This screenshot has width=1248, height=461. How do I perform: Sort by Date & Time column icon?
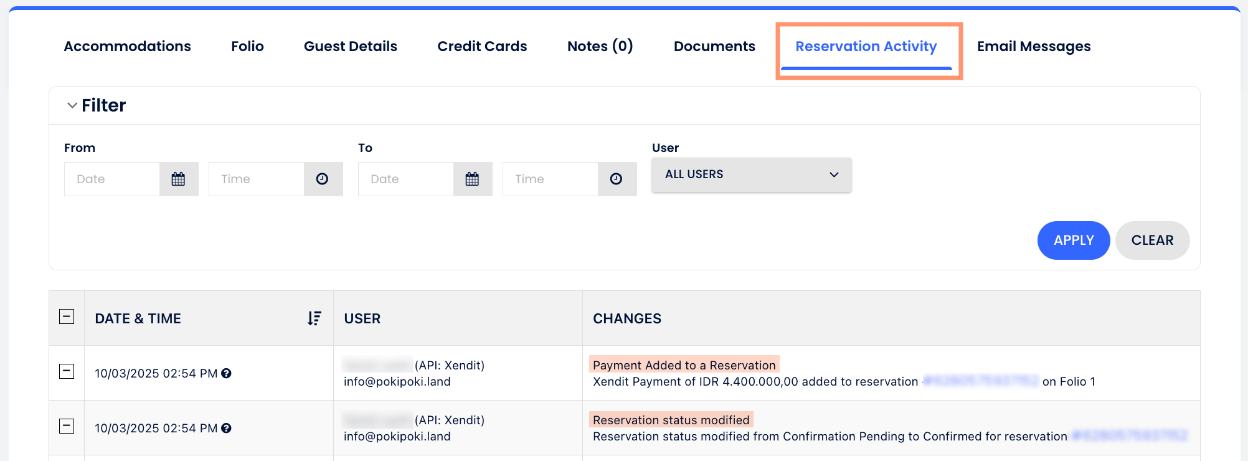click(x=314, y=318)
